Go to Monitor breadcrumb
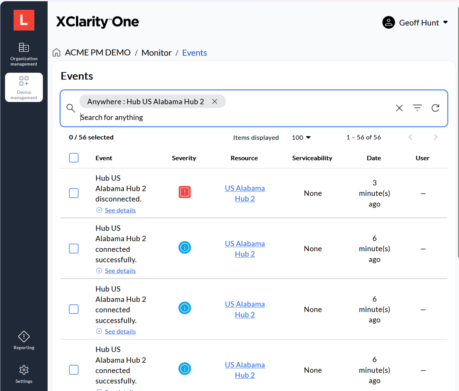 tap(156, 52)
